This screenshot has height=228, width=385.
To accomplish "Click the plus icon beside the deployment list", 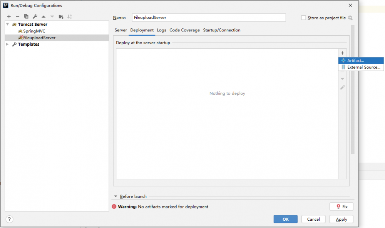I will pyautogui.click(x=342, y=53).
